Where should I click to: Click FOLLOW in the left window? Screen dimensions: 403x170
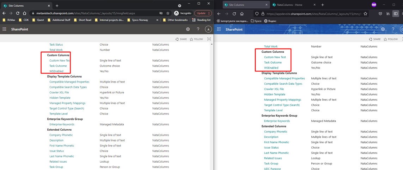tap(196, 39)
